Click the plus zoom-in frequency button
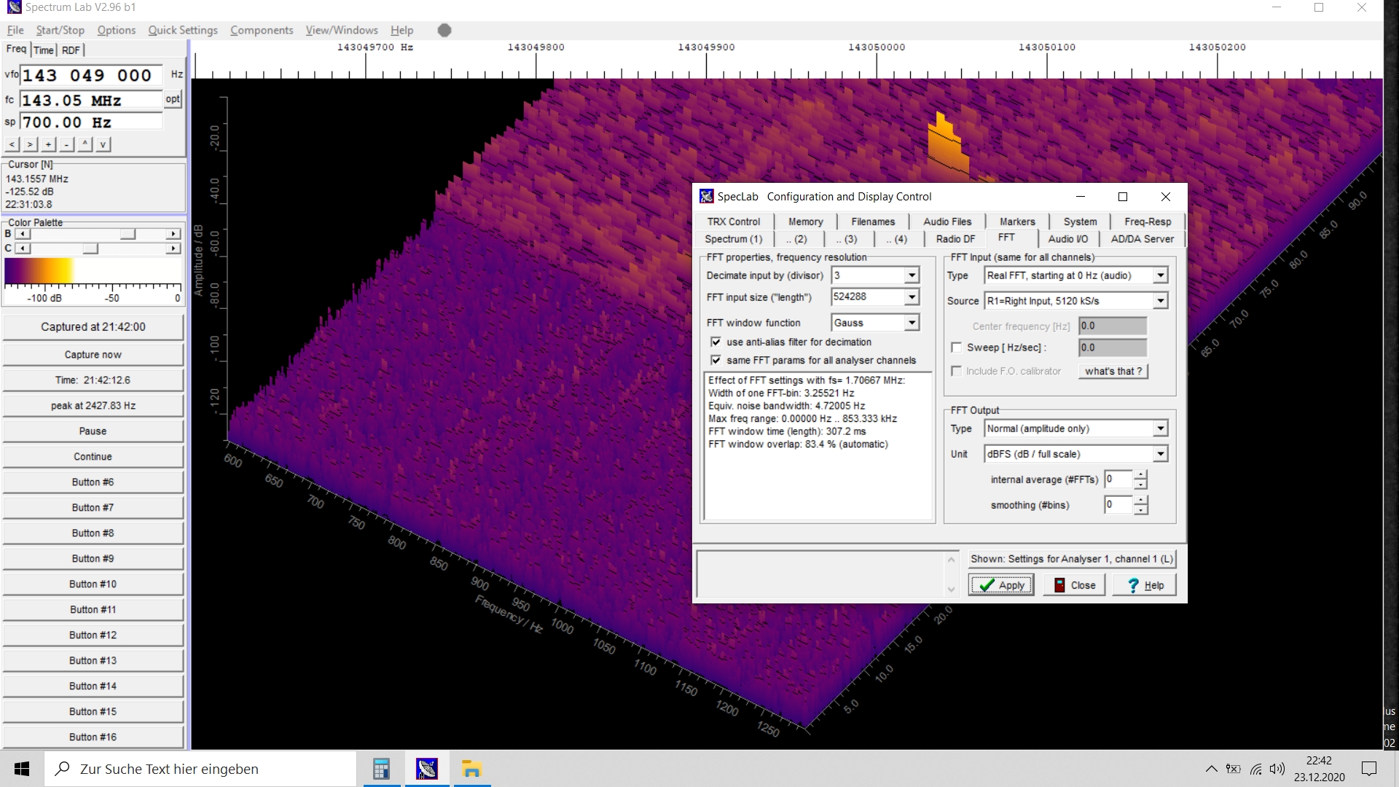This screenshot has height=787, width=1399. 48,144
